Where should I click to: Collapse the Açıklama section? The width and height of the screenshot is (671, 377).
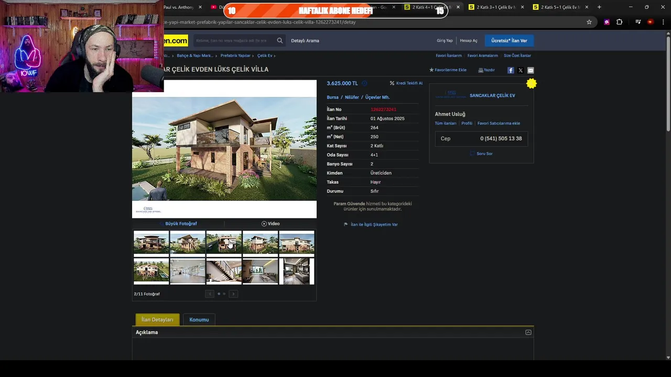[x=528, y=332]
